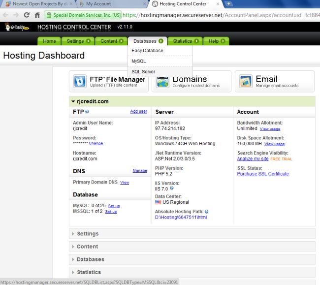Click the GoDaddy logo
This screenshot has width=320, height=285.
[16, 27]
